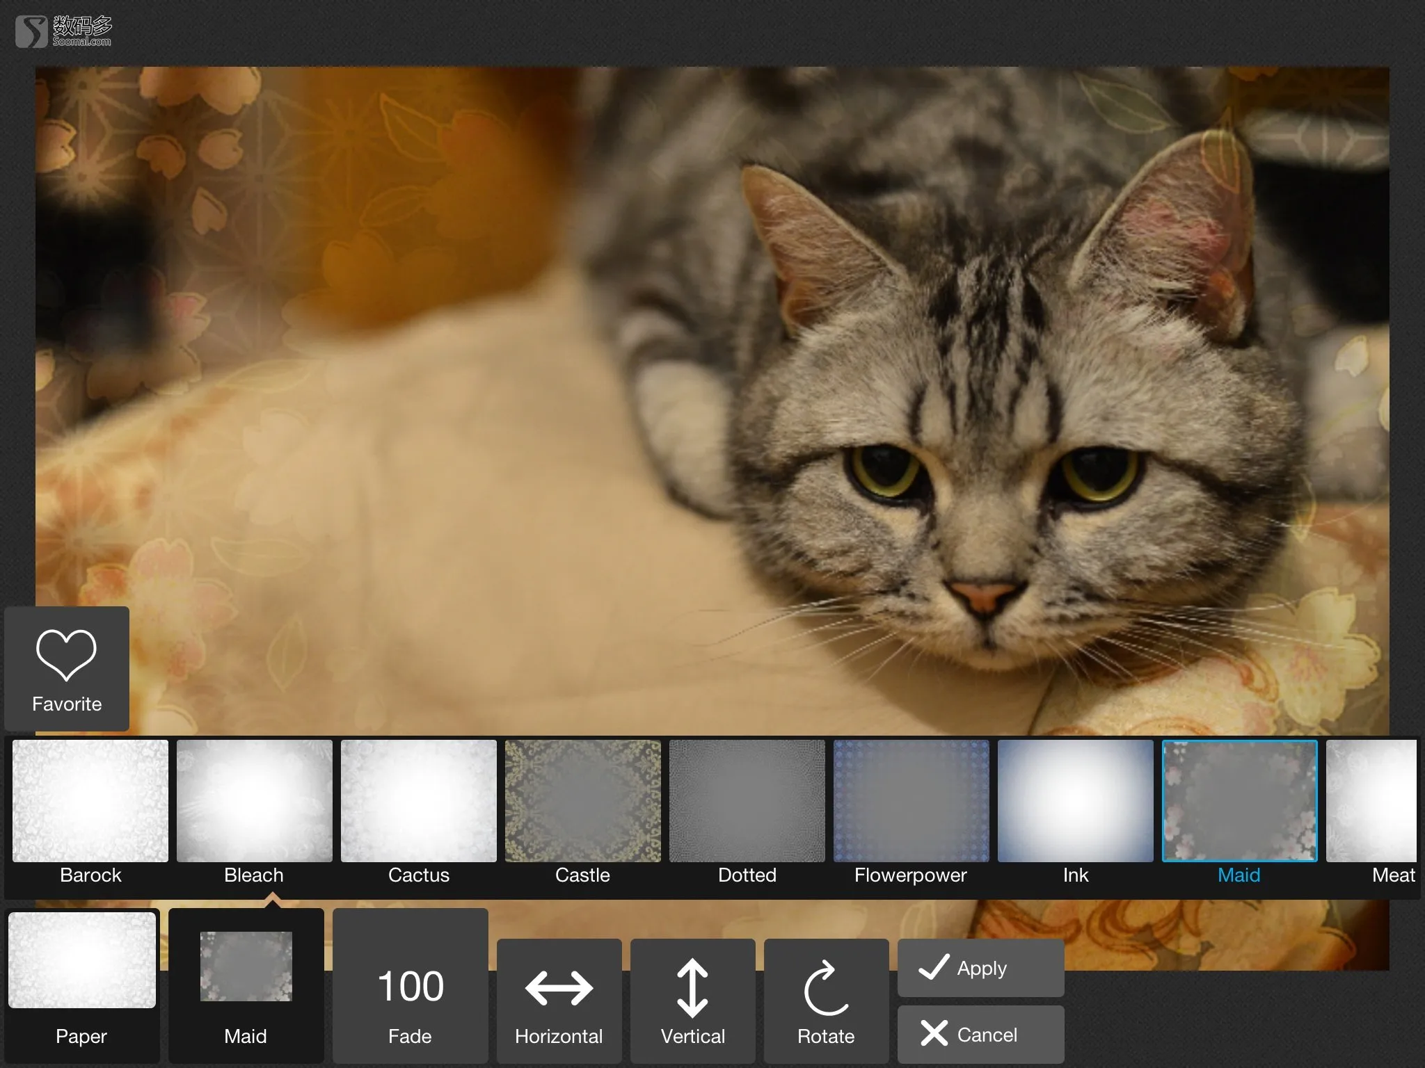Choose the Cactus overlay thumbnail
Viewport: 1425px width, 1068px height.
point(419,801)
